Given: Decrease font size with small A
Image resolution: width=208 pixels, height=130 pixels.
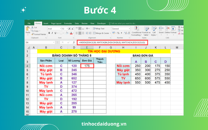Looking at the screenshot, I should (x=73, y=29).
